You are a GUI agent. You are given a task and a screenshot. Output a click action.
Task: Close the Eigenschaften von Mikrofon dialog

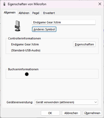pos(100,4)
